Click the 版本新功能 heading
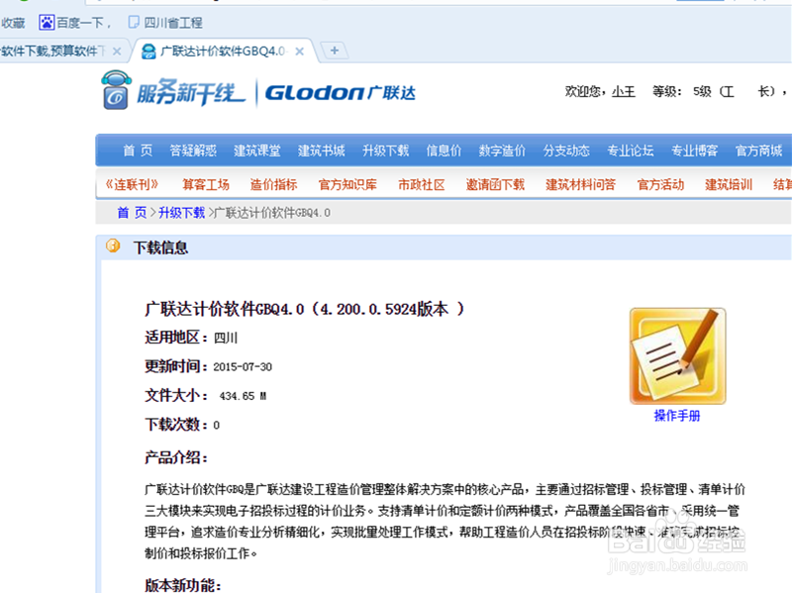The width and height of the screenshot is (792, 593). click(x=183, y=585)
